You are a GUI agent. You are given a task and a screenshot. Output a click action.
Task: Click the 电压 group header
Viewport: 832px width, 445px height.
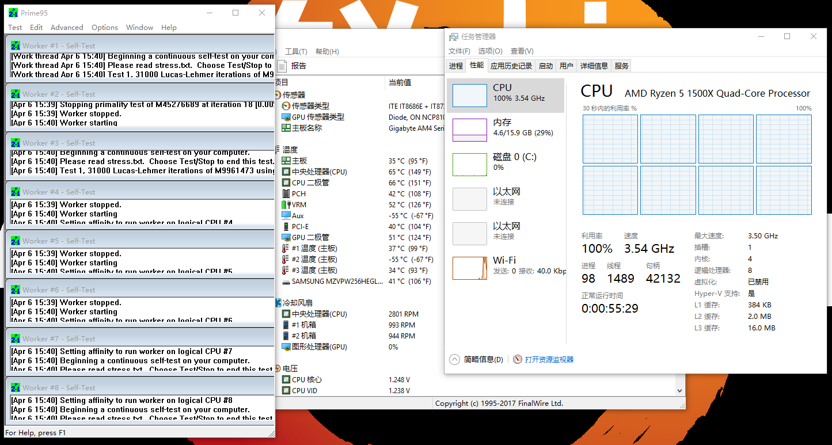[x=290, y=368]
